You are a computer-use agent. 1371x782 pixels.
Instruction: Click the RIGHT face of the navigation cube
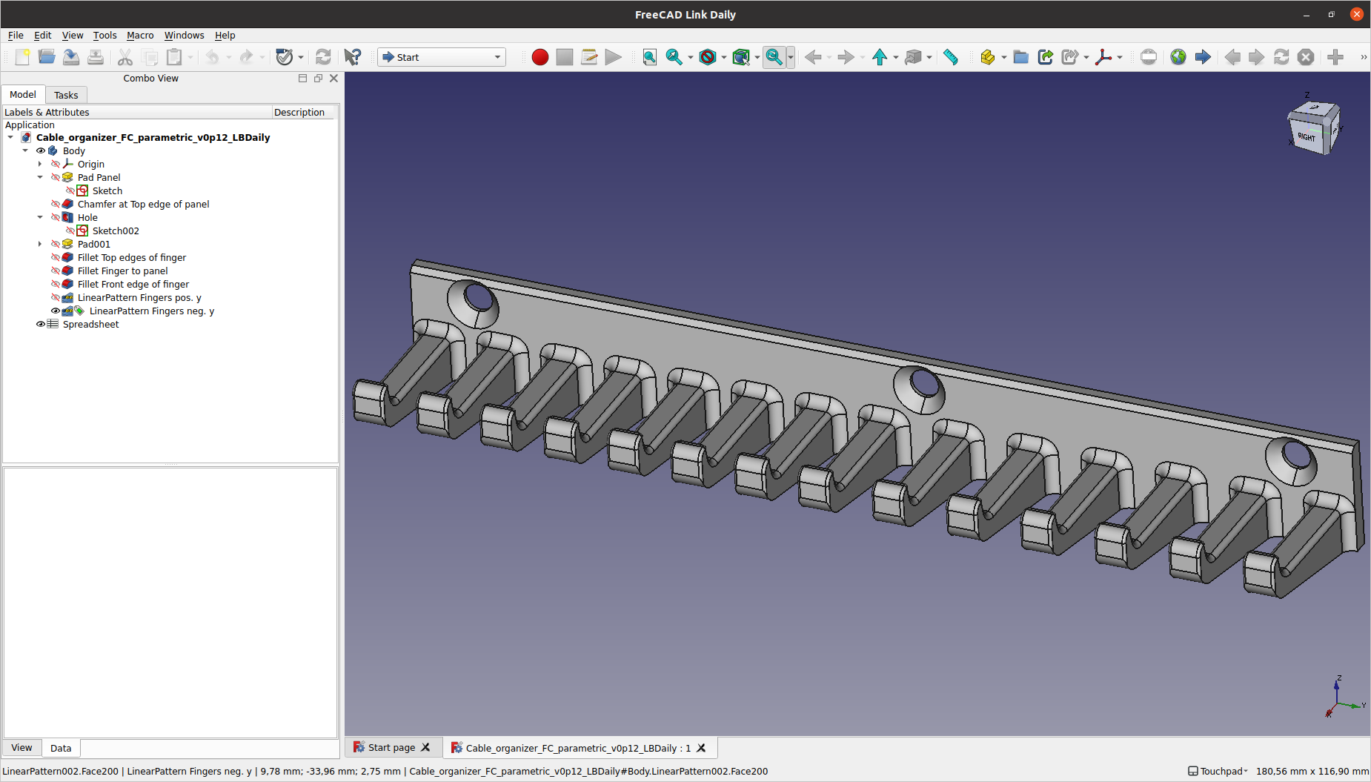[x=1306, y=138]
